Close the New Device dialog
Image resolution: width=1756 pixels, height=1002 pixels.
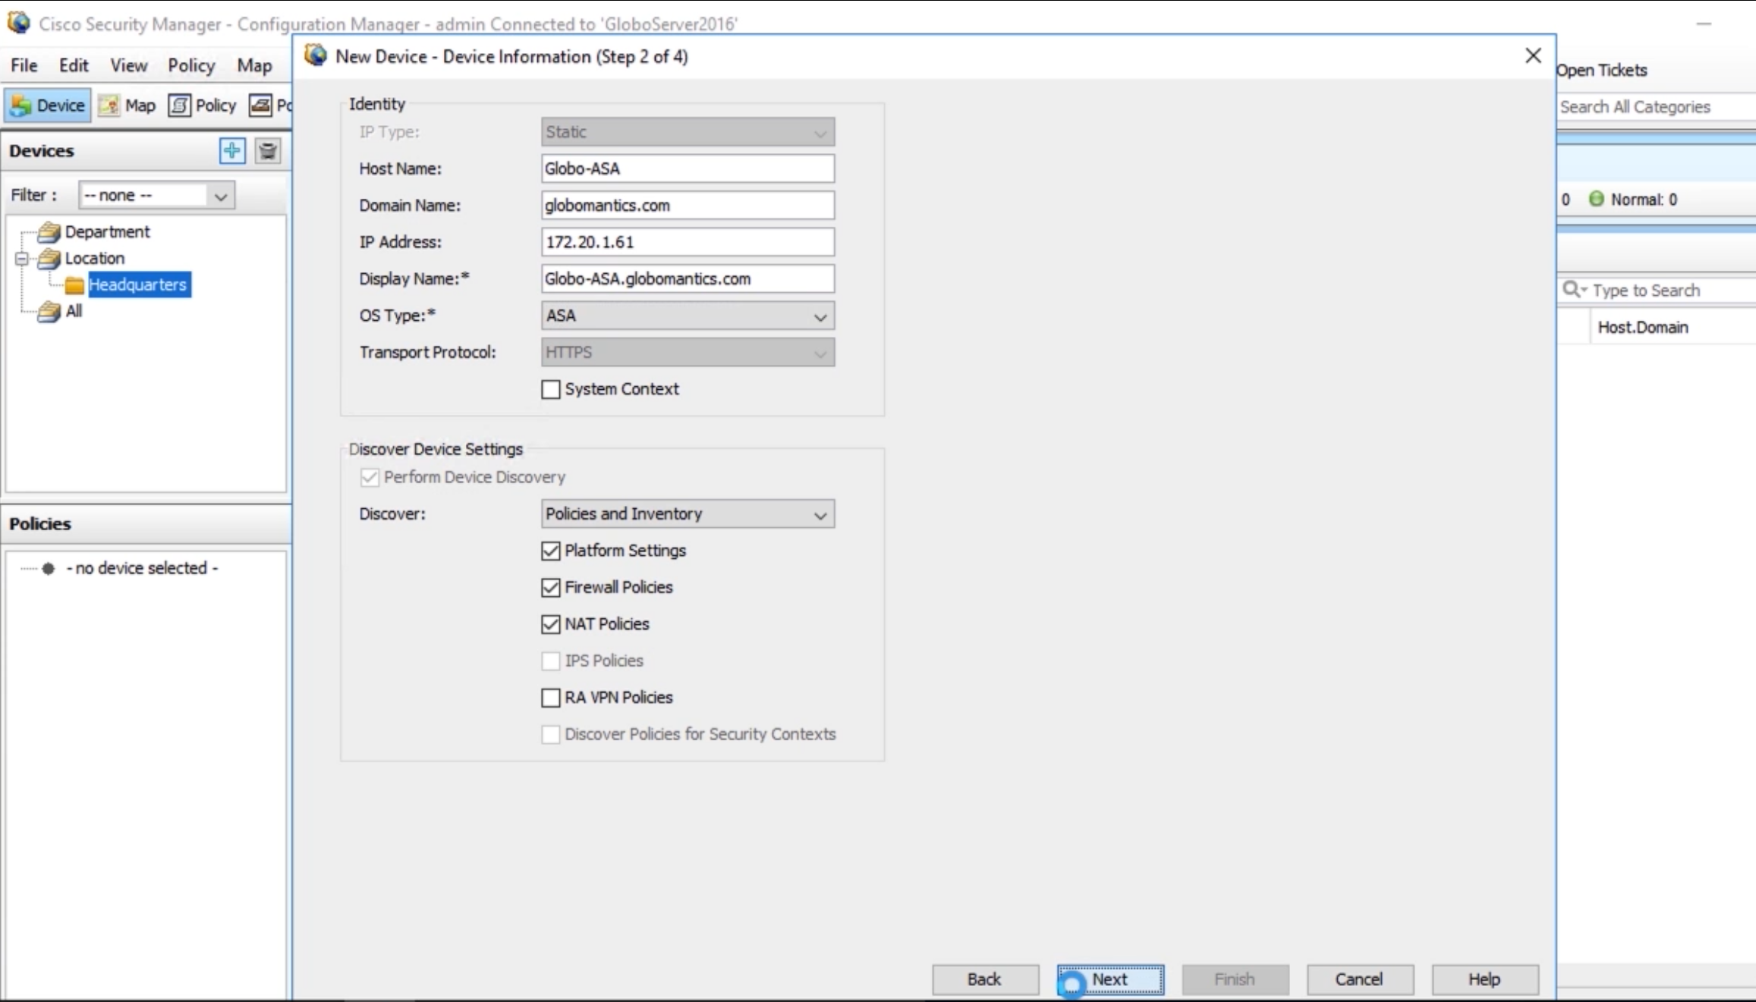click(1533, 55)
